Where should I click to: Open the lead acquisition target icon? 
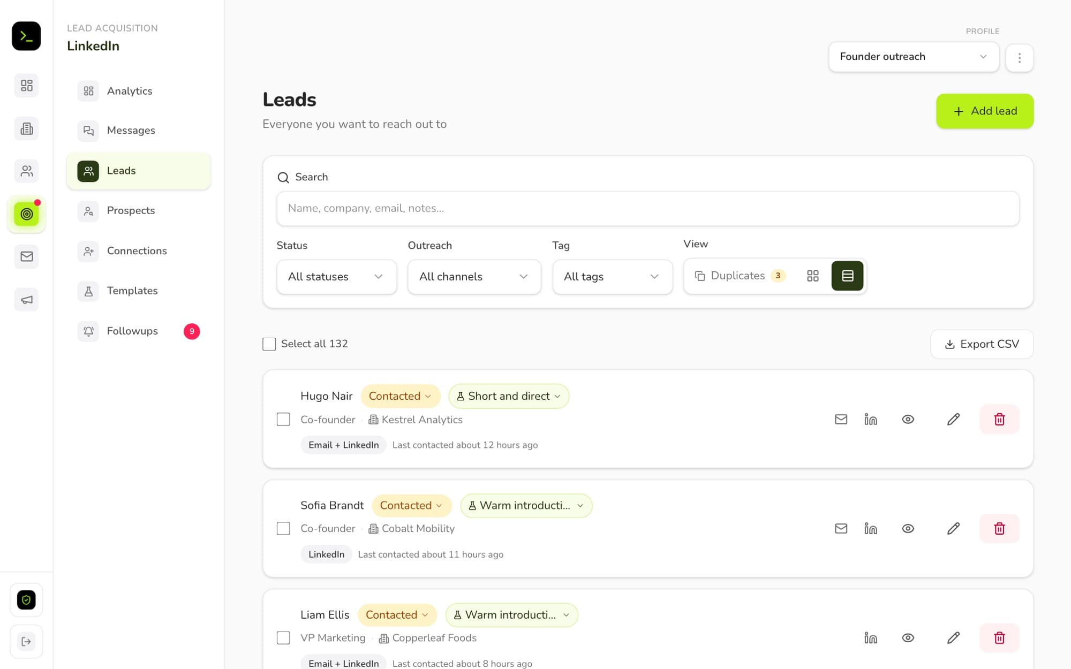[26, 214]
